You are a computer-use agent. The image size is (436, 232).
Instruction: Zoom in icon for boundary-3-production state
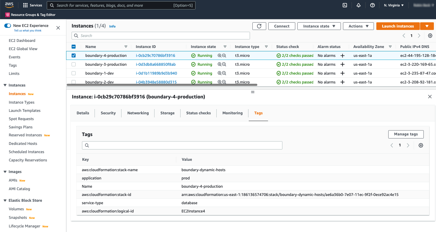(219, 64)
